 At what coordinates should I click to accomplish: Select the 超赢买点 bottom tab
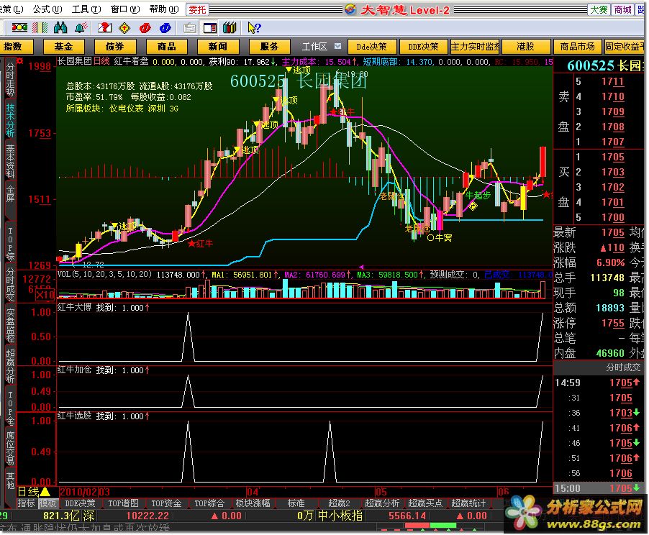tap(425, 503)
